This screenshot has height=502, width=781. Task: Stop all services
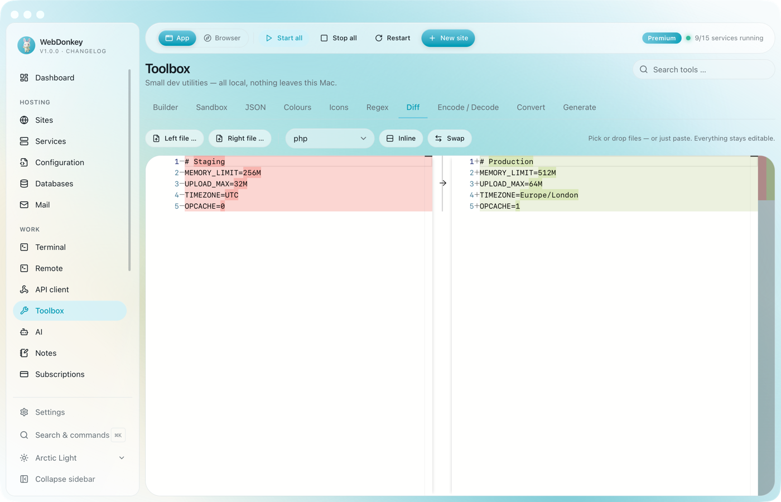click(x=339, y=38)
